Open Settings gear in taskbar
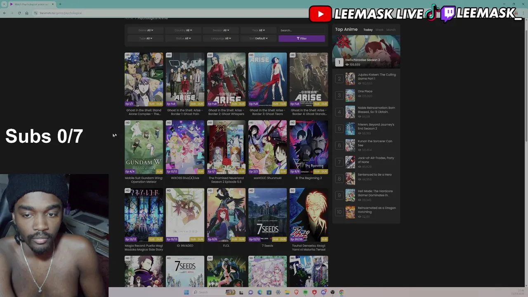The width and height of the screenshot is (528, 297). click(x=278, y=292)
